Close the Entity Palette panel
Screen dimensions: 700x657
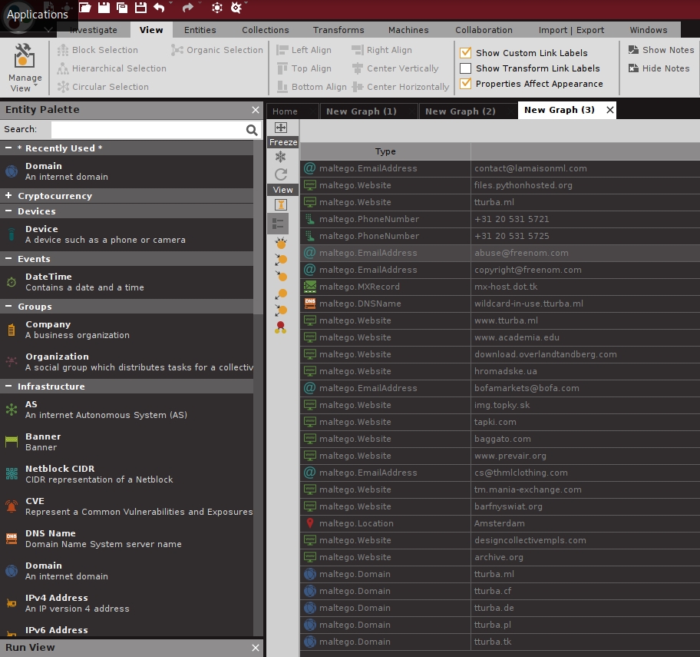[x=256, y=110]
